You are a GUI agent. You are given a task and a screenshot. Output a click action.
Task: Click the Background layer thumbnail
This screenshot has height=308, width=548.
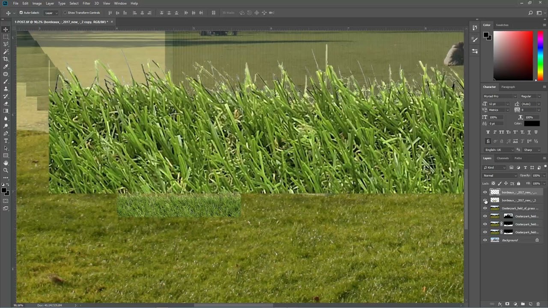click(x=495, y=240)
